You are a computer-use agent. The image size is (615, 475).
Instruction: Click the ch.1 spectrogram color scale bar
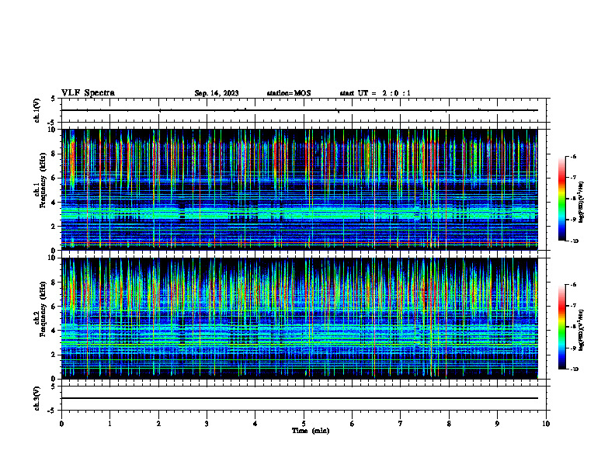point(561,199)
